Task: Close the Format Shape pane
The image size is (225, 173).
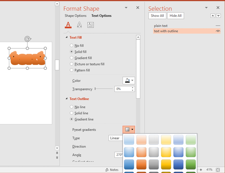Action: coord(138,8)
